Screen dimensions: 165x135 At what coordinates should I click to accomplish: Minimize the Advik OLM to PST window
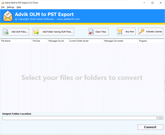pos(144,3)
